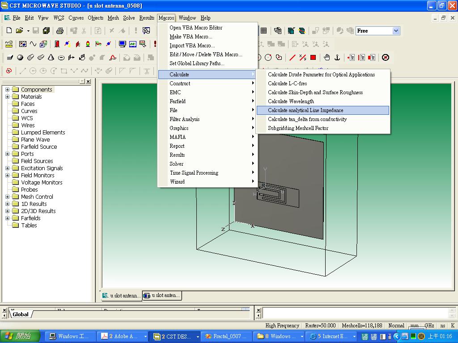Open a file using the folder icon
This screenshot has height=343, width=458.
coord(20,31)
